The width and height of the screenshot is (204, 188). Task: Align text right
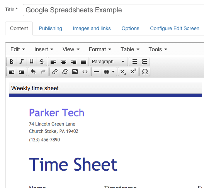73,62
